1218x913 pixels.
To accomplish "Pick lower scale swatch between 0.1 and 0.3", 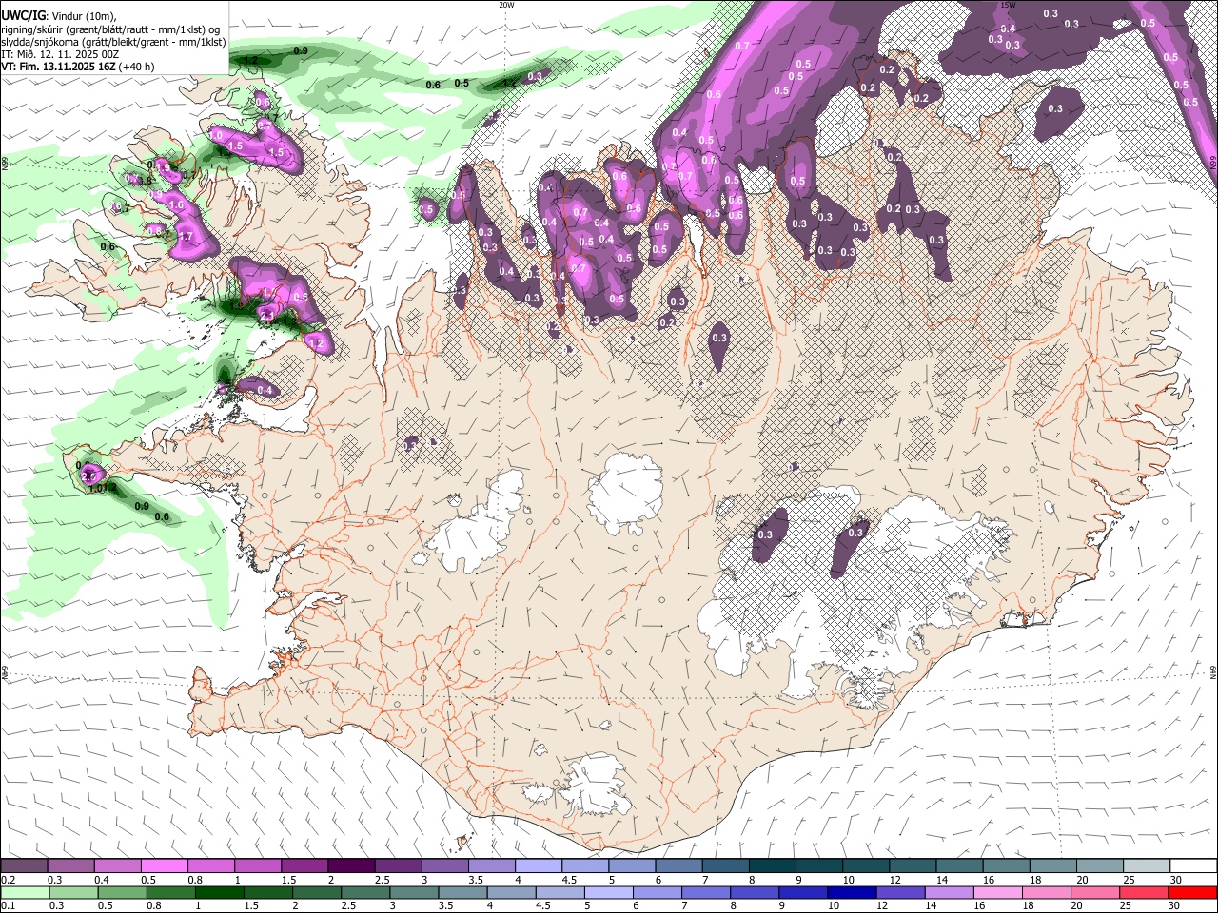I will [24, 892].
